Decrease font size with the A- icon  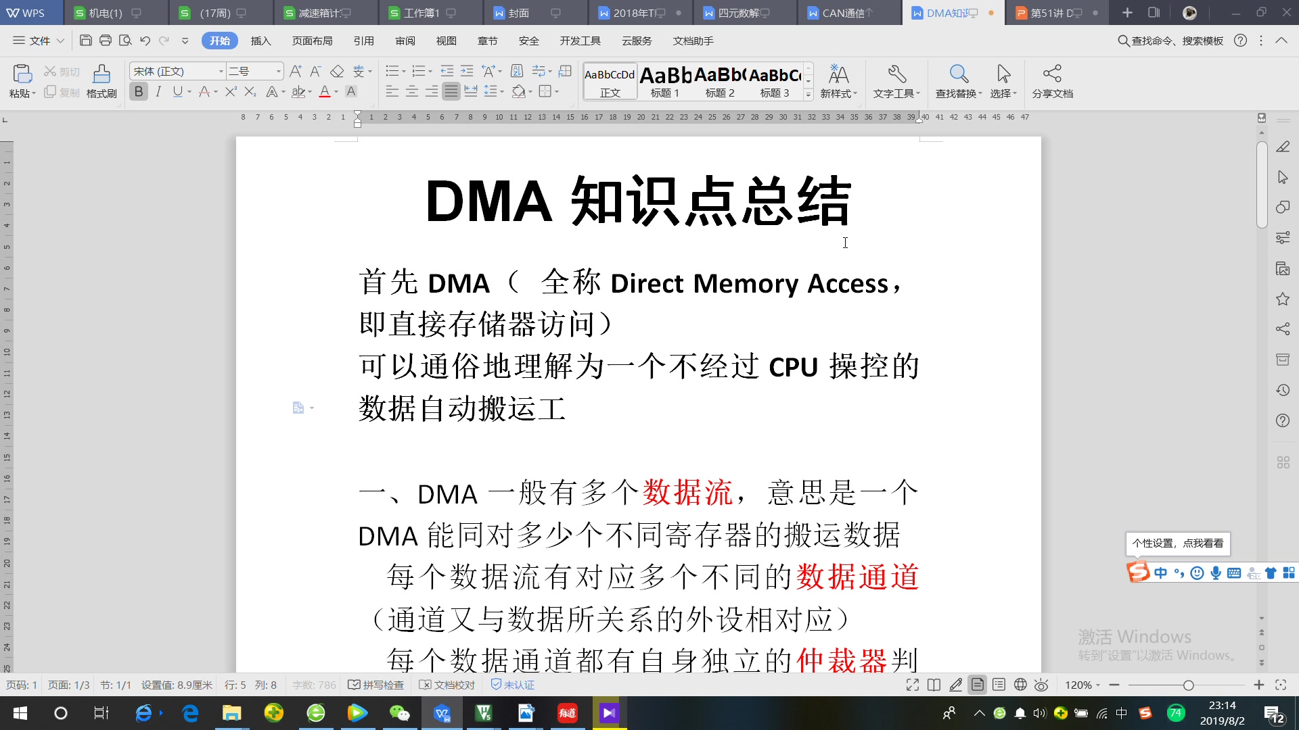[315, 71]
